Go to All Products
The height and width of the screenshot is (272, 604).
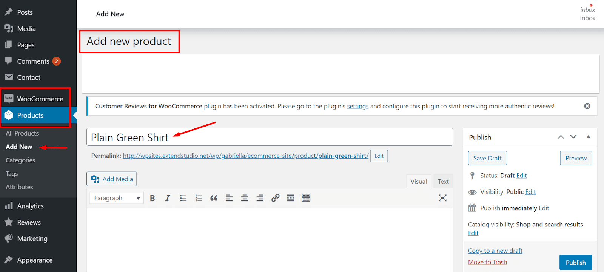(22, 133)
